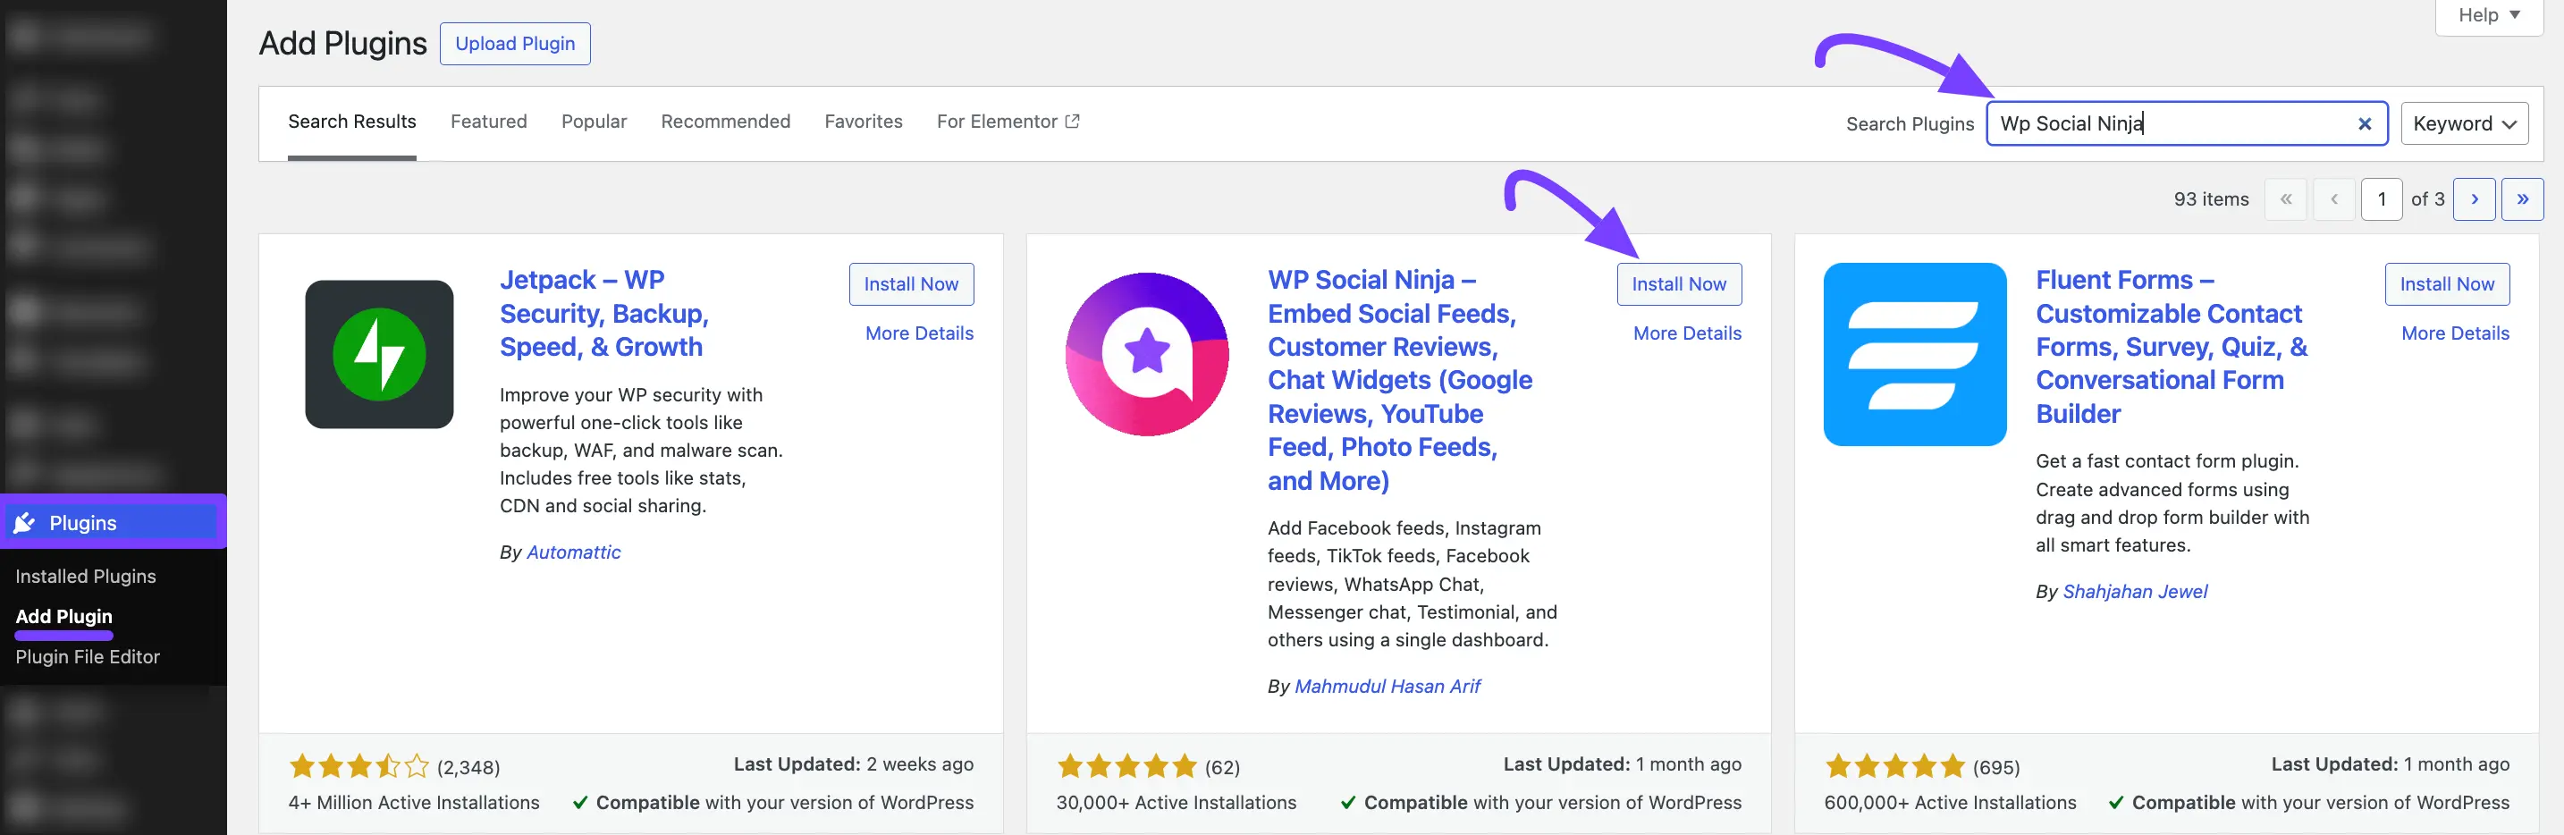Click the previous page arrow
2564x835 pixels.
point(2334,198)
